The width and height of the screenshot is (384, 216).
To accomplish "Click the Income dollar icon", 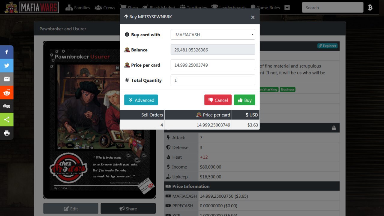I will [168, 167].
